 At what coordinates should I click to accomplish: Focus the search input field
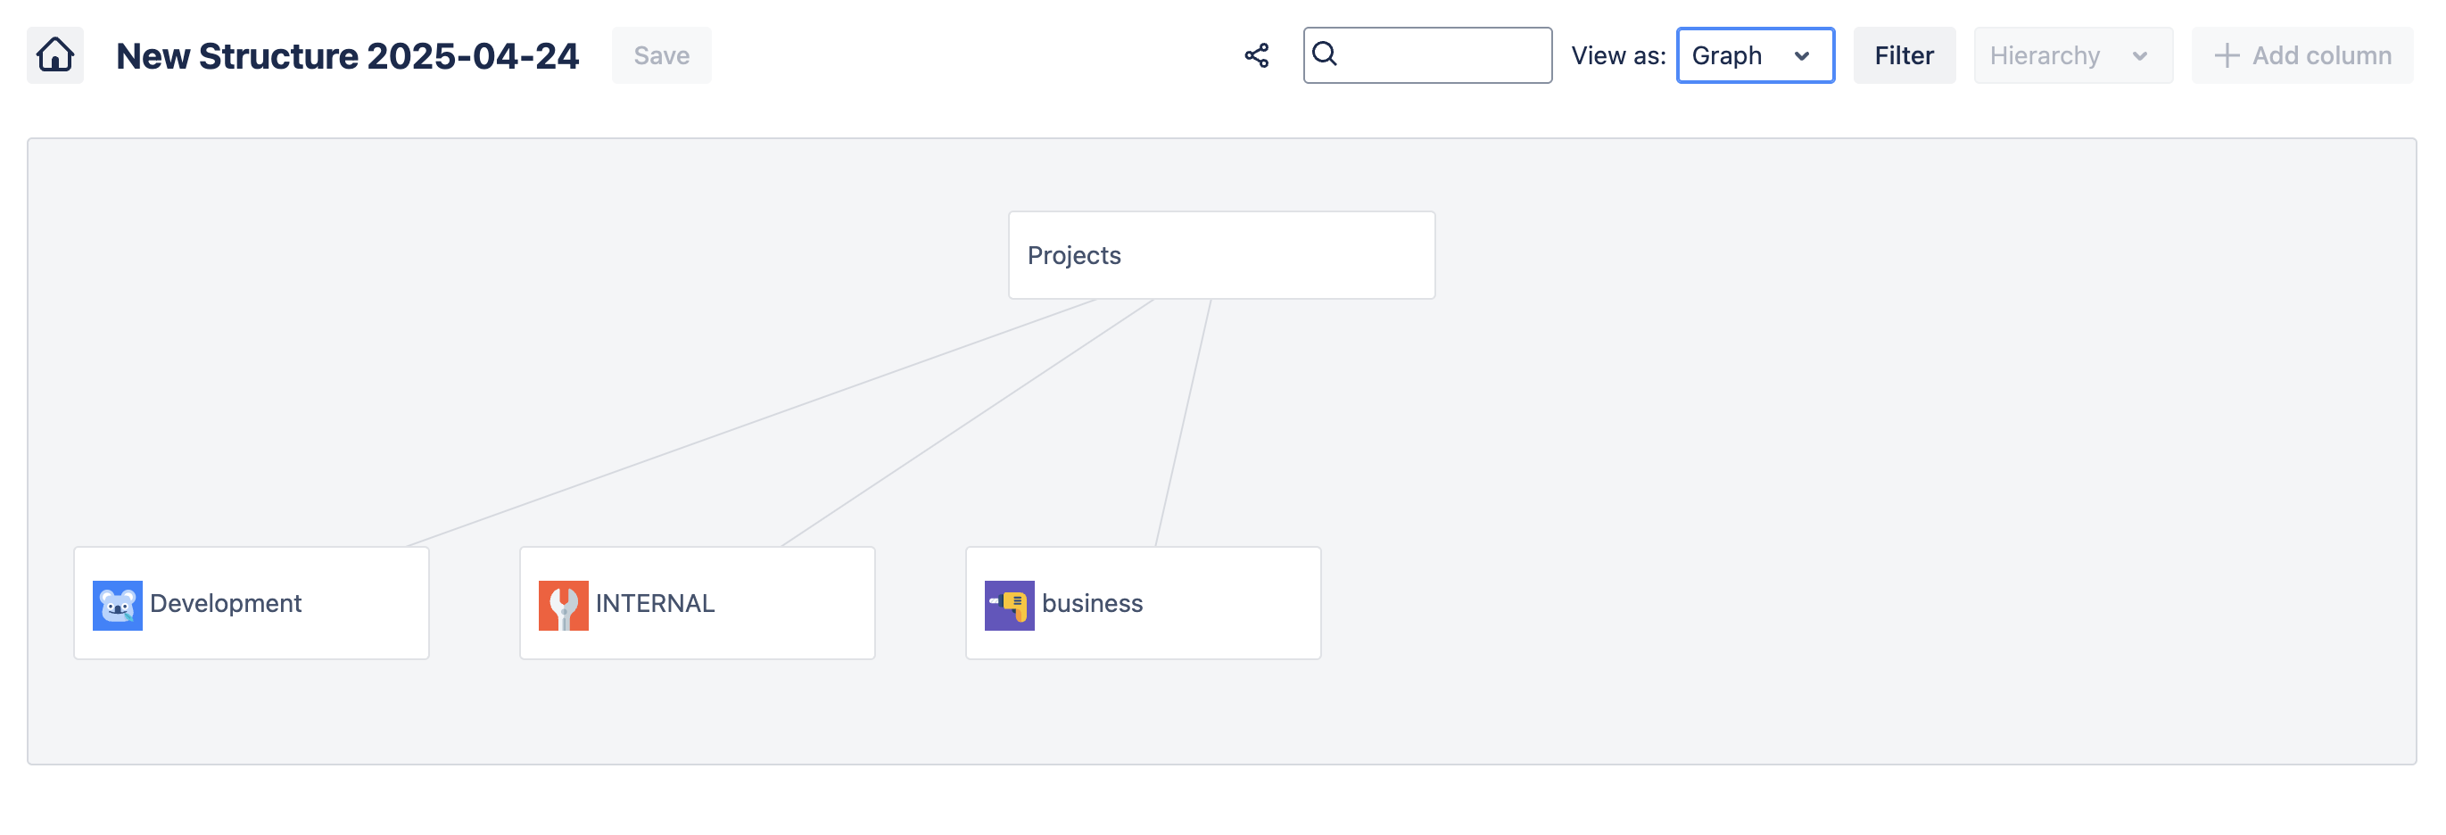(1443, 55)
